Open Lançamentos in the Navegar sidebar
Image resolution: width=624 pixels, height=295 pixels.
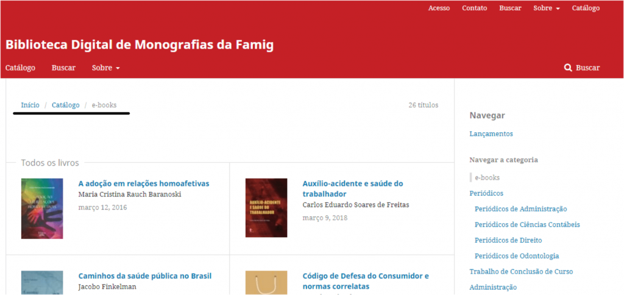[x=491, y=133]
